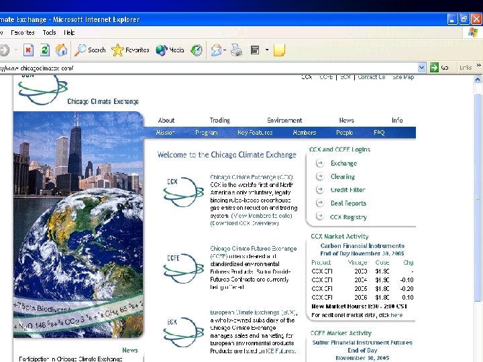
Task: Expand the Links toolbar chevron
Action: tap(478, 65)
